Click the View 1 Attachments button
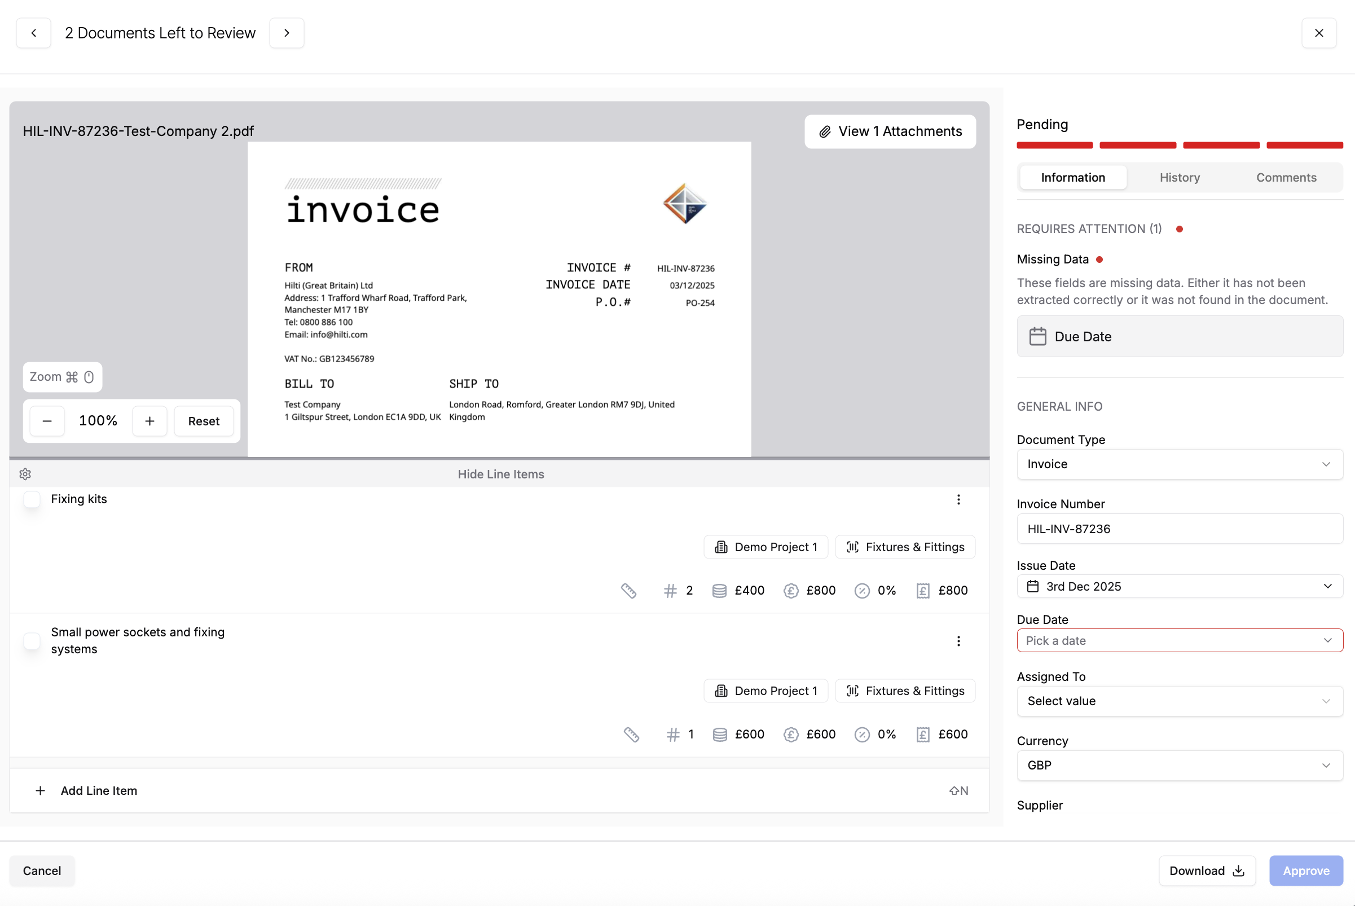Viewport: 1355px width, 906px height. tap(890, 132)
